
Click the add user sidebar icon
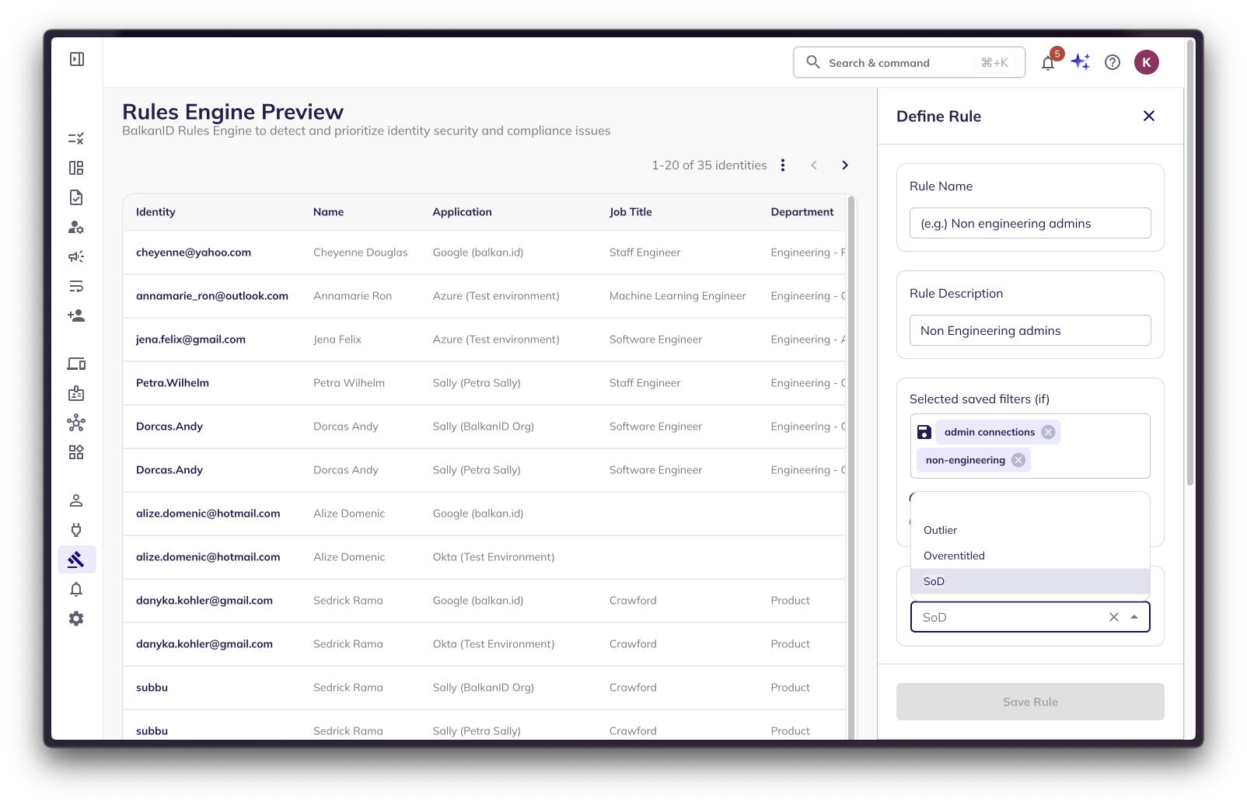click(76, 315)
